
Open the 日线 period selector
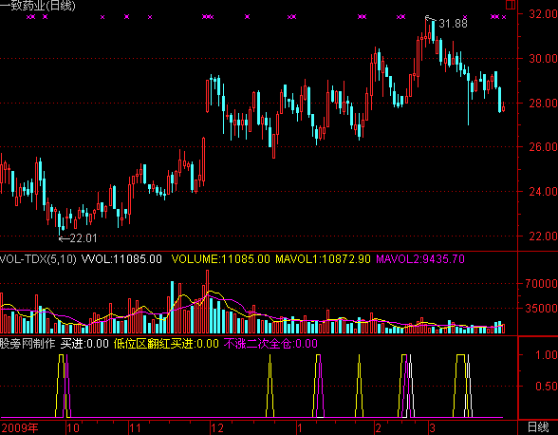538,427
